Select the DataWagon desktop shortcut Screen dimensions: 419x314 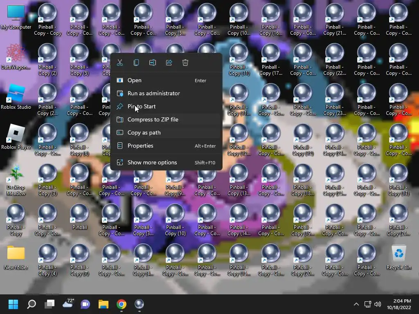point(16,57)
